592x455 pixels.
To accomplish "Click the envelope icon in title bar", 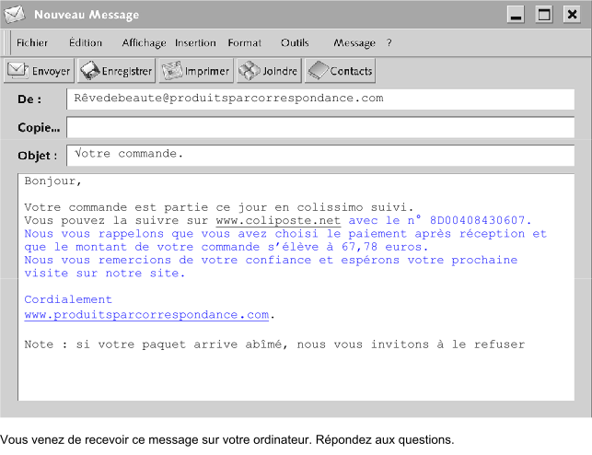I will point(16,15).
